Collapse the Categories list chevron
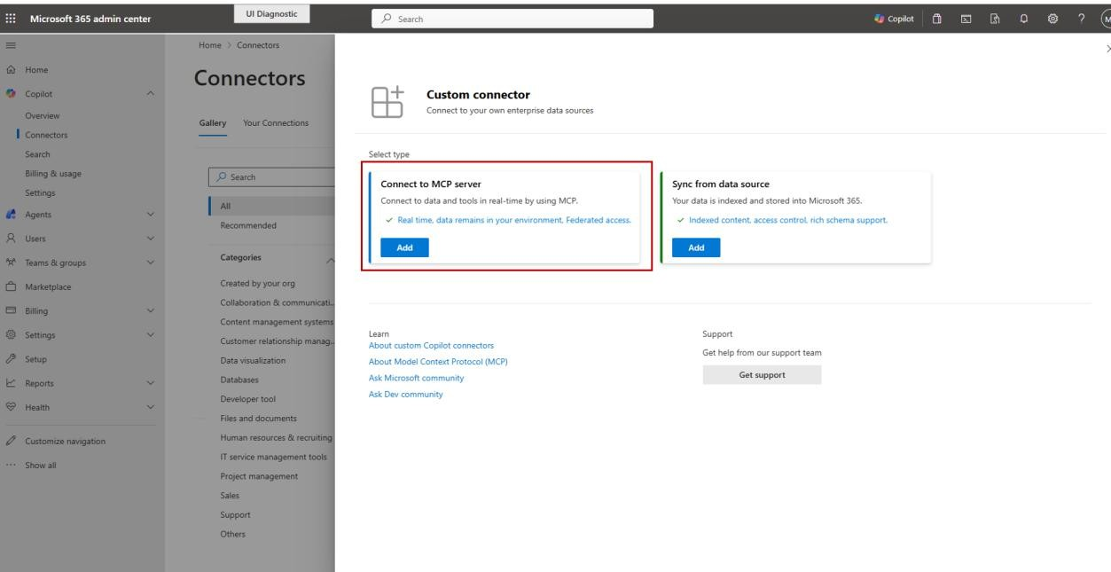Viewport: 1111px width, 572px height. (x=329, y=259)
